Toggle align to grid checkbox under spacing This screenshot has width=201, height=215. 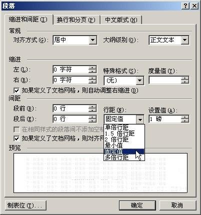coord(16,138)
